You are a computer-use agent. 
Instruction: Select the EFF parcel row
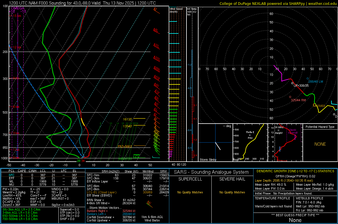click(x=43, y=178)
